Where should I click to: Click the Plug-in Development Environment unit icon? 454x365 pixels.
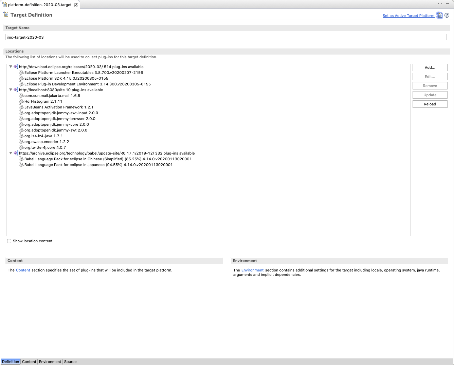21,84
